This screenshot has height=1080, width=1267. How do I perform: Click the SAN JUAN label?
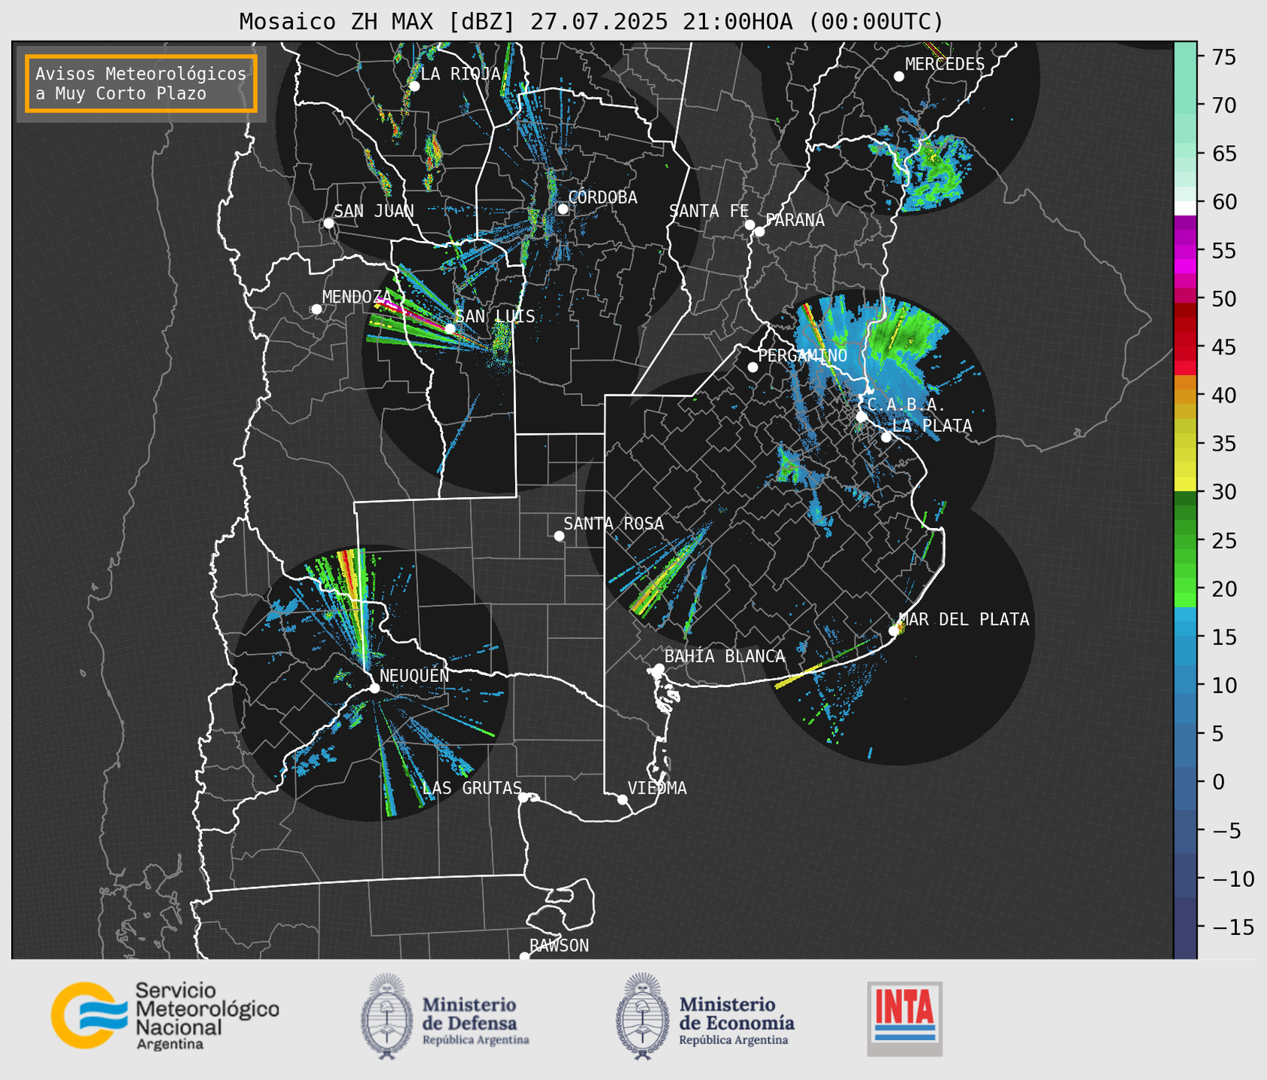[x=374, y=211]
